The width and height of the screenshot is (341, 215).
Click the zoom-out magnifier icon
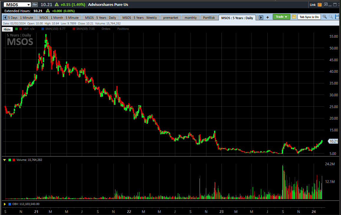pyautogui.click(x=330, y=17)
